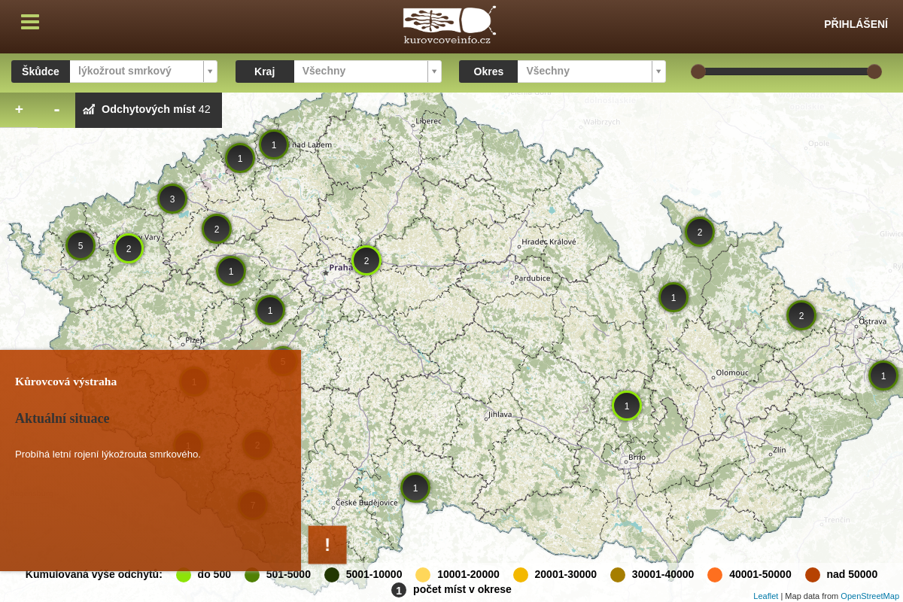Screen dimensions: 903x602
Task: Click the 40001-50000 orange legend swatch
Action: pos(715,575)
